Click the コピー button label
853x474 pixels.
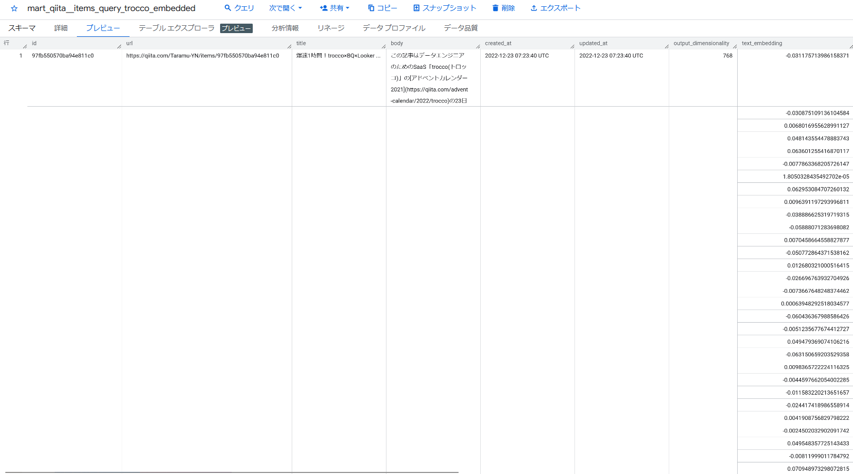(387, 8)
